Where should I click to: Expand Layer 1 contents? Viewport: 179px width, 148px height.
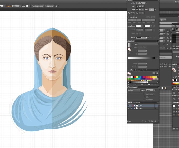tap(134, 108)
